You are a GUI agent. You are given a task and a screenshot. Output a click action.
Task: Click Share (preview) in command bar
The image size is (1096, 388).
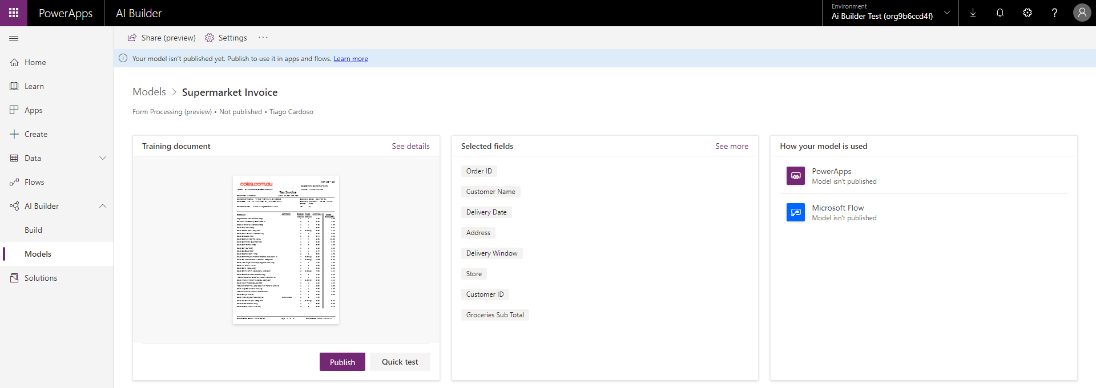pyautogui.click(x=162, y=38)
